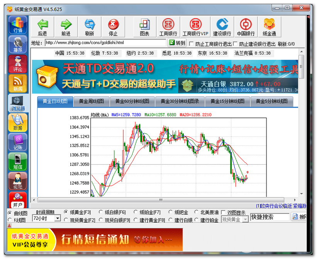Toggle the 双图显示 dual chart checkbox
This screenshot has height=259, width=317.
[x=223, y=213]
